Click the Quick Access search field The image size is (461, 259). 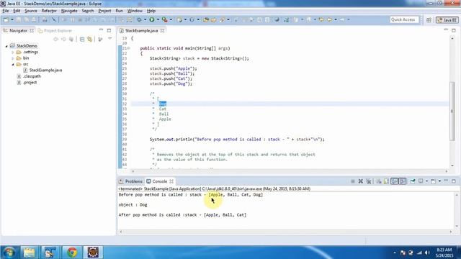pos(404,19)
